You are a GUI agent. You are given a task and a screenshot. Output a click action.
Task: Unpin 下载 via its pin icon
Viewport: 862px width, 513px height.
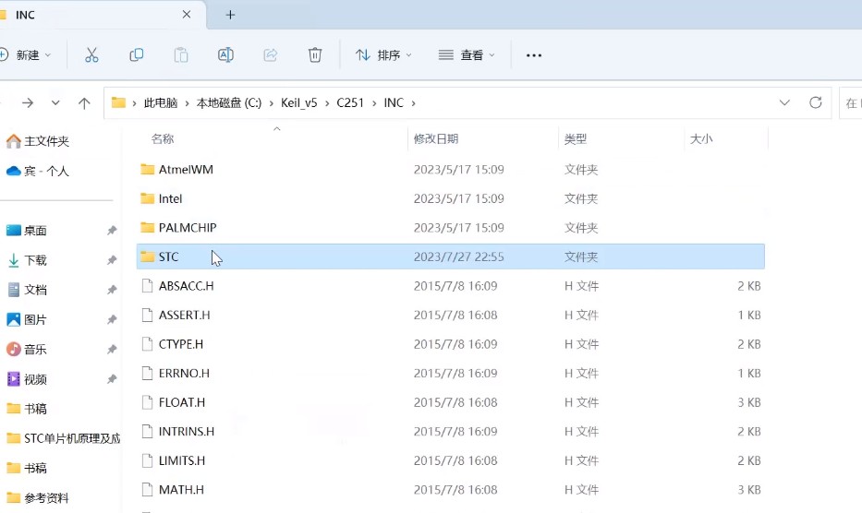point(112,260)
